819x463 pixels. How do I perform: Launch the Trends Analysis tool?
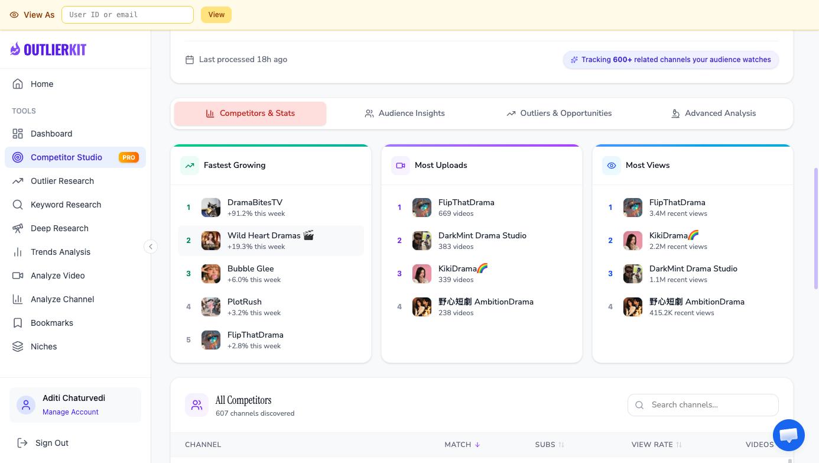coord(60,252)
